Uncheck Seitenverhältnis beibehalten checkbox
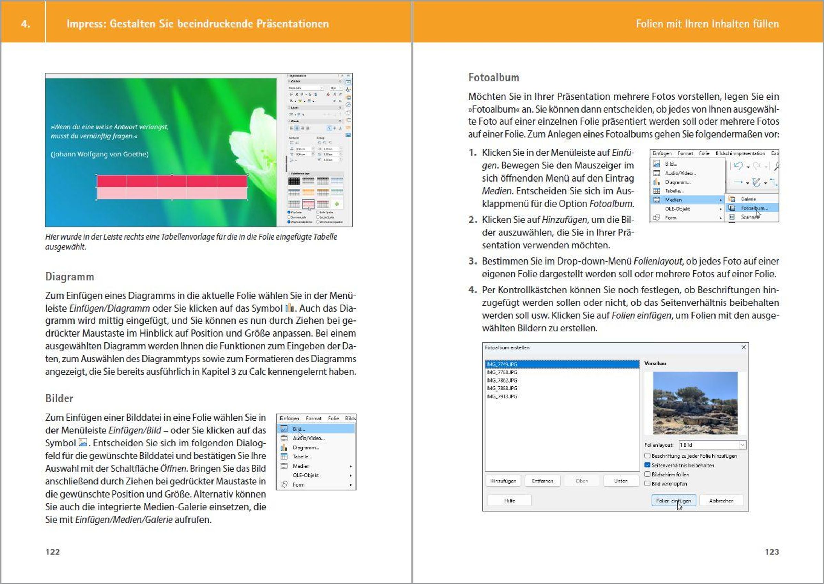The width and height of the screenshot is (824, 584). point(647,465)
